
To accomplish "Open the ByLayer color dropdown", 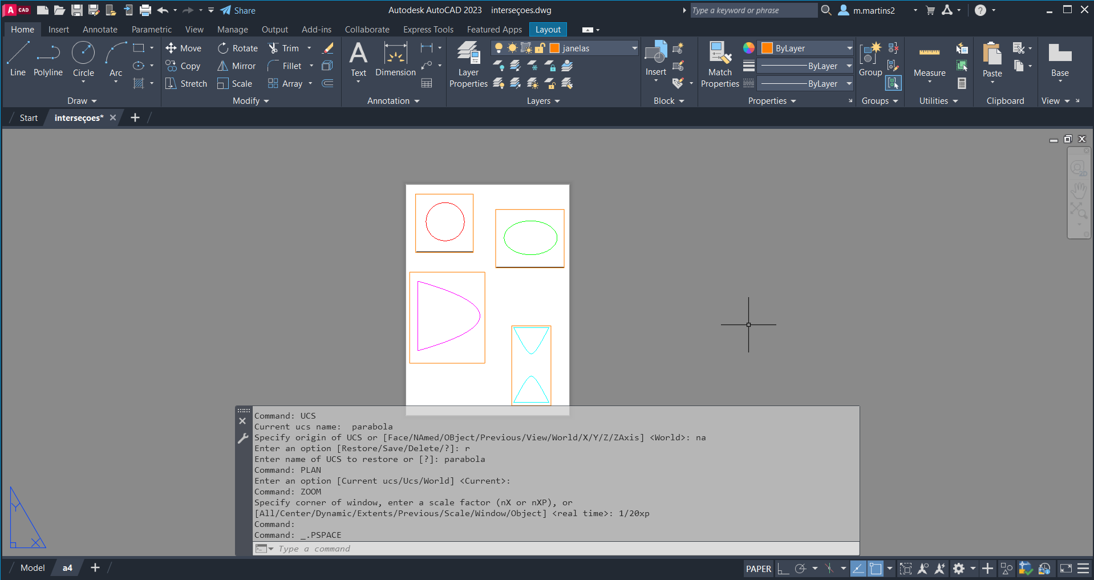I will [x=849, y=48].
